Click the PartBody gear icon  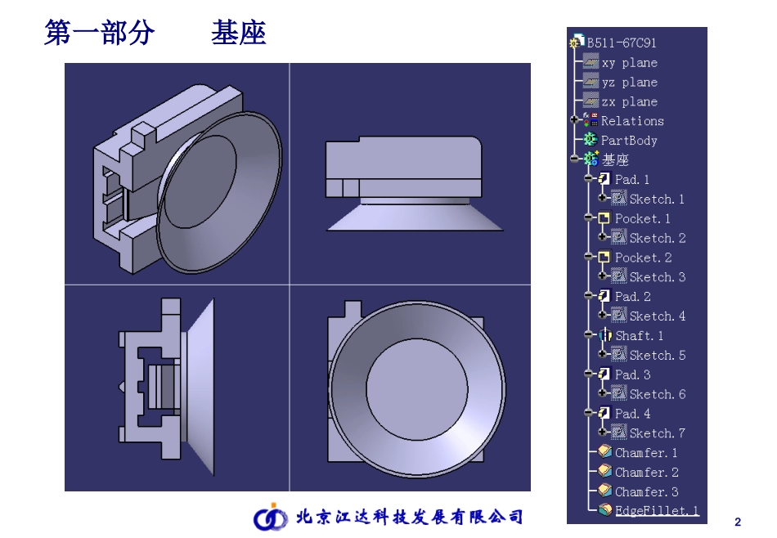591,140
